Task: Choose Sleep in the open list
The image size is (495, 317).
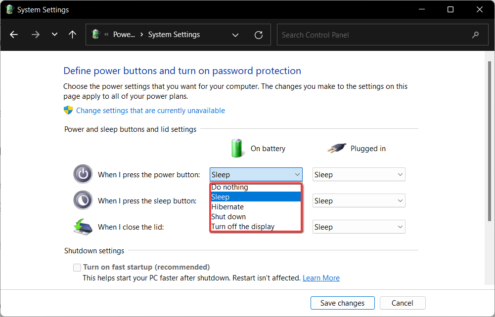Action: pos(256,197)
